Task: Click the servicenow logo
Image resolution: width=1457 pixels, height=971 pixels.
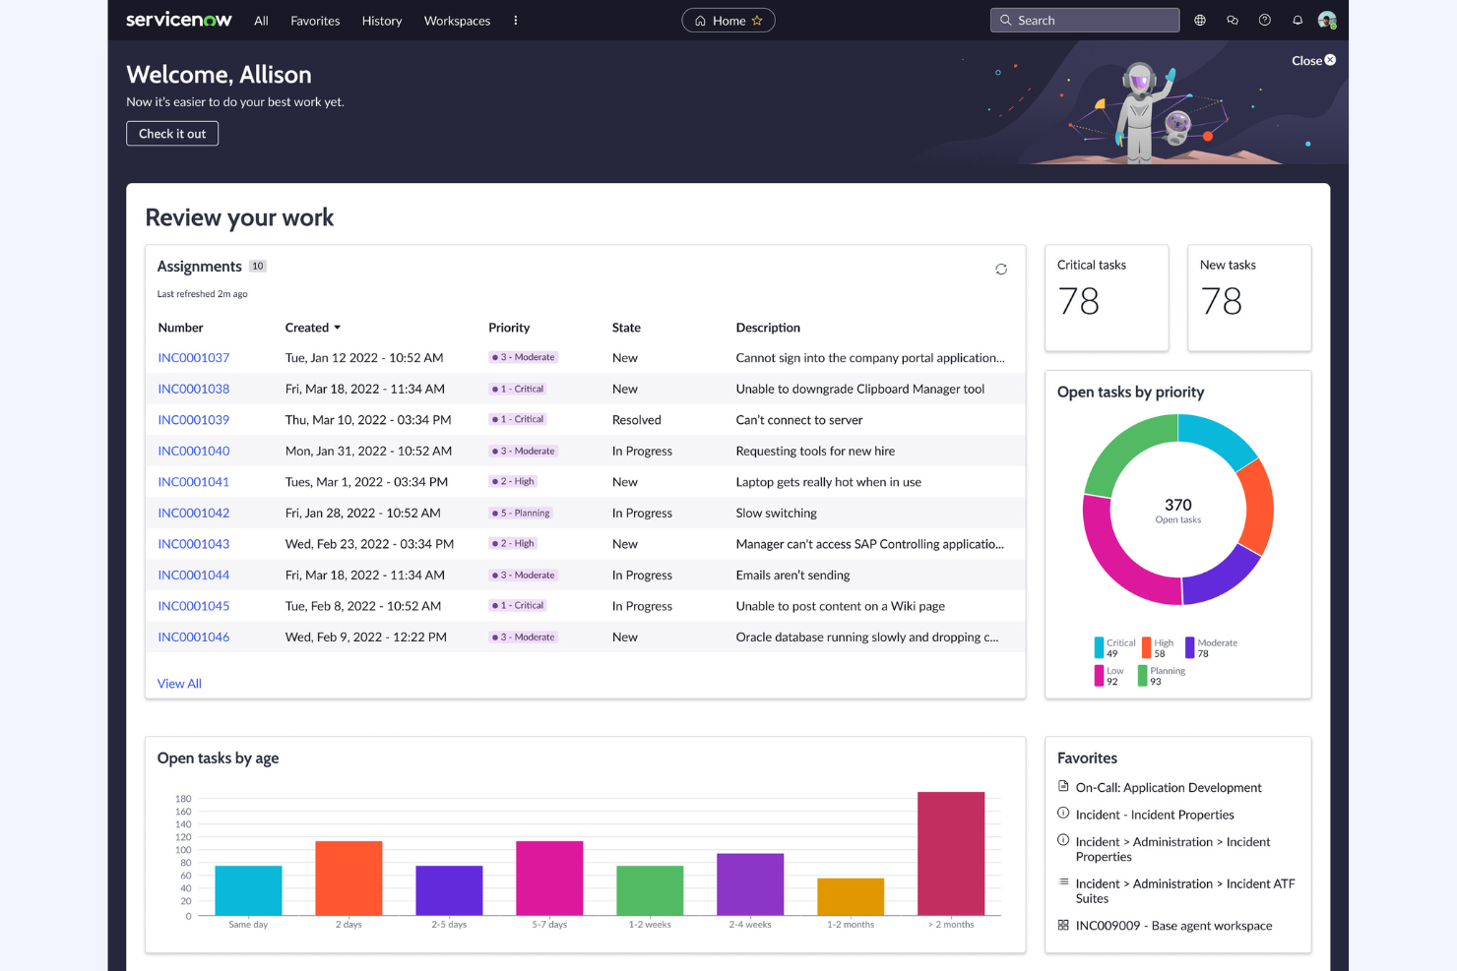Action: point(178,20)
